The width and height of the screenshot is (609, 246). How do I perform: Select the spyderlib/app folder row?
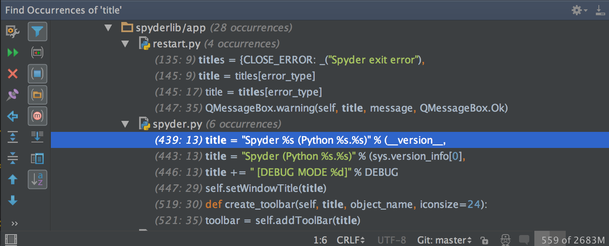[x=330, y=28]
